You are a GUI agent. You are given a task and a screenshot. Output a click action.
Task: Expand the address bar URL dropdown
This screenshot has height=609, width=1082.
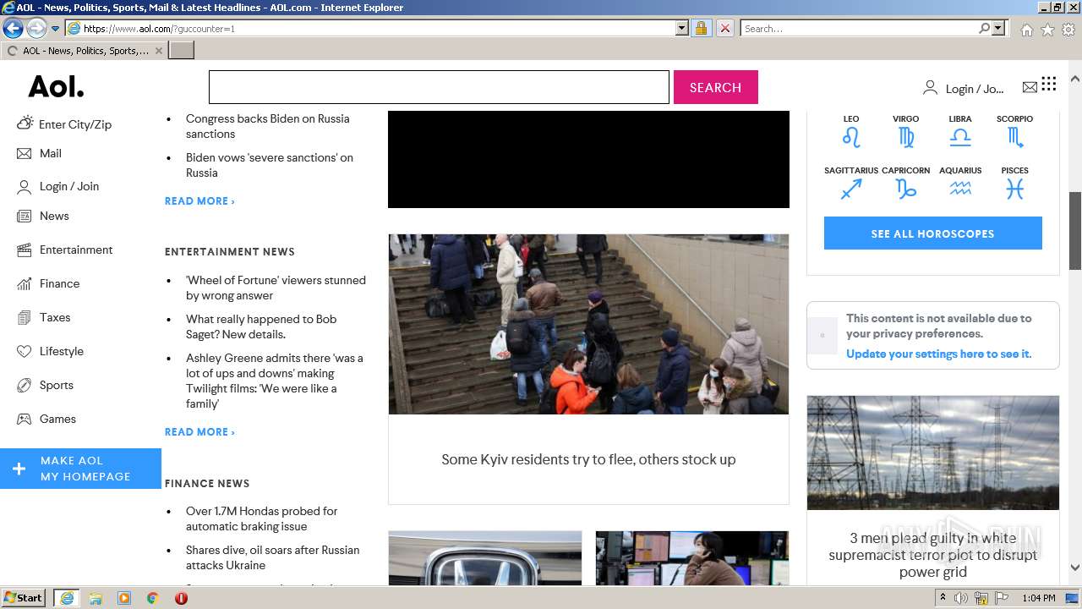coord(682,28)
